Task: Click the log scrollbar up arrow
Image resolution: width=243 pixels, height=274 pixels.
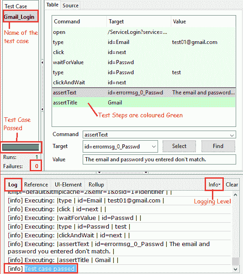Action: point(235,195)
